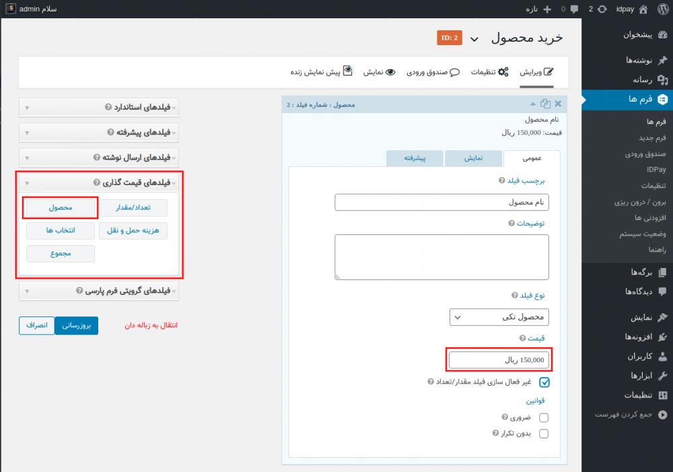This screenshot has height=472, width=673.
Task: Click the برگه‌ها pages icon
Action: 663,272
